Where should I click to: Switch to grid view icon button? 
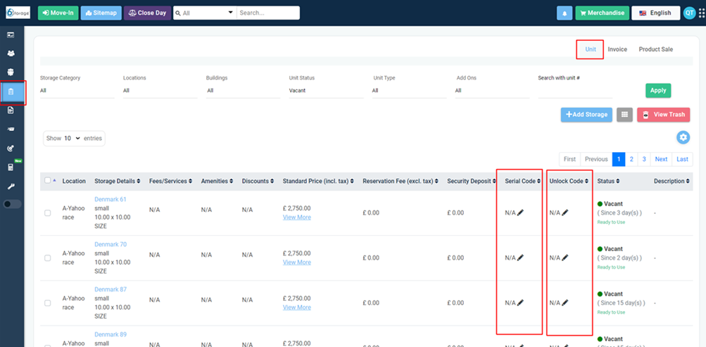pyautogui.click(x=624, y=114)
